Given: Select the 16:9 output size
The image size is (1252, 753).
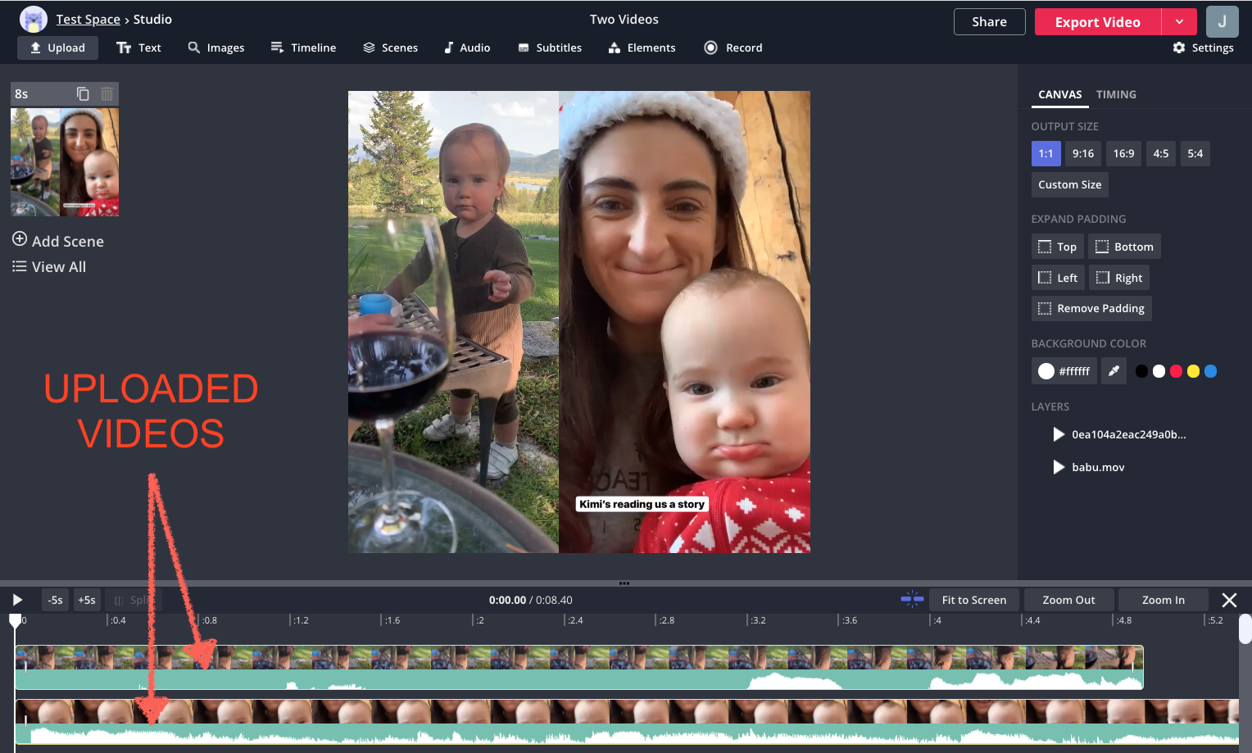Looking at the screenshot, I should coord(1123,153).
